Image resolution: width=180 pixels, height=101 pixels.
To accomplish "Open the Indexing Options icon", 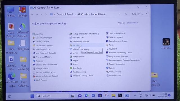I will tap(34, 49).
